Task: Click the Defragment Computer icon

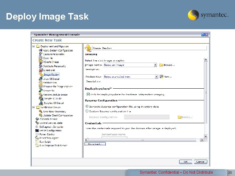Action: (x=37, y=126)
